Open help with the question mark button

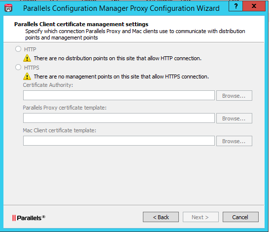click(x=236, y=6)
